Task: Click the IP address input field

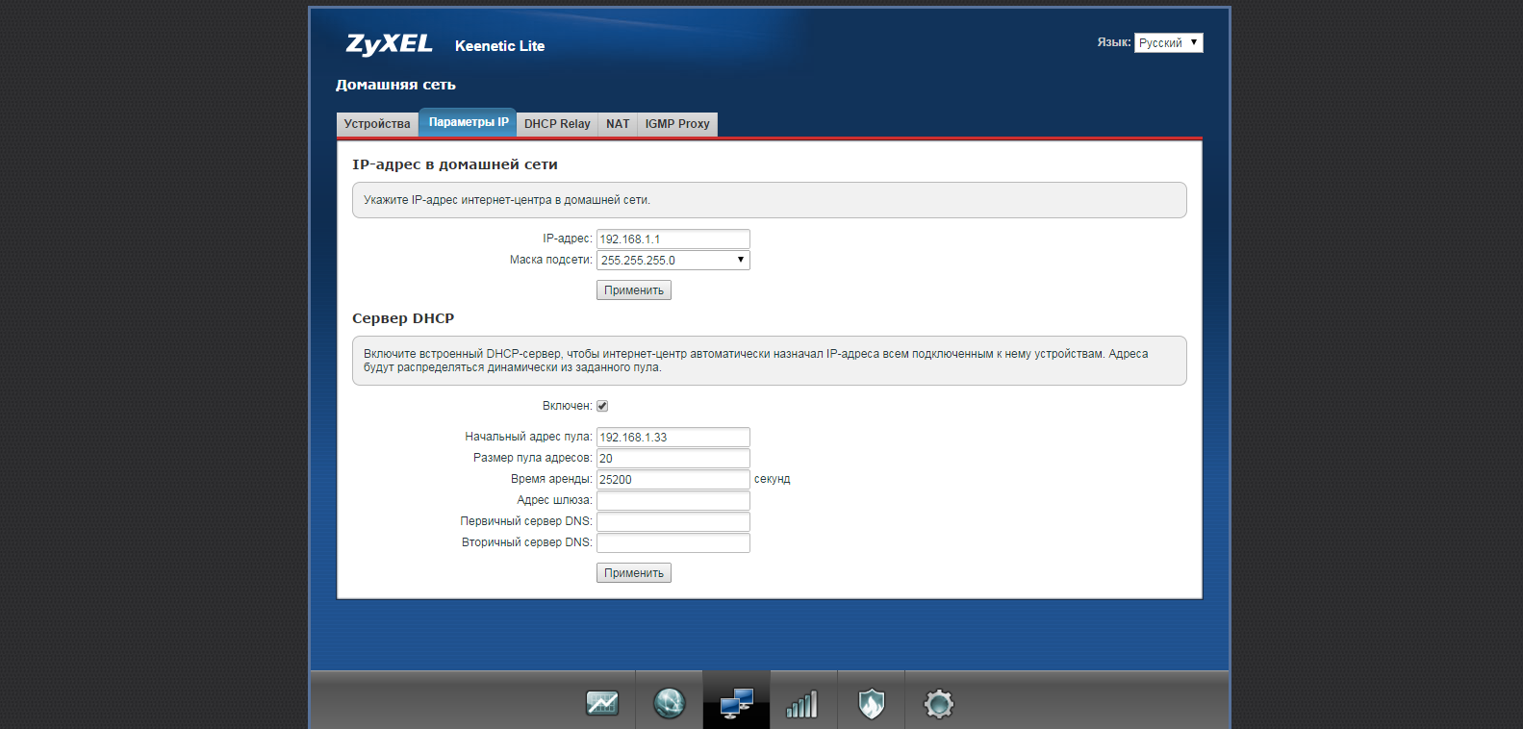Action: (x=673, y=239)
